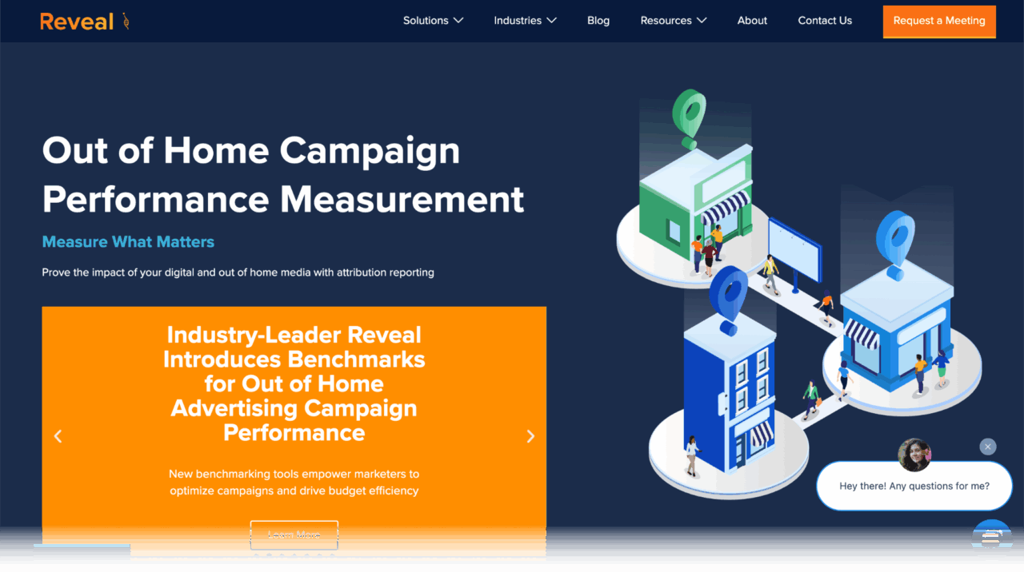
Task: Navigate to the About page
Action: [752, 21]
